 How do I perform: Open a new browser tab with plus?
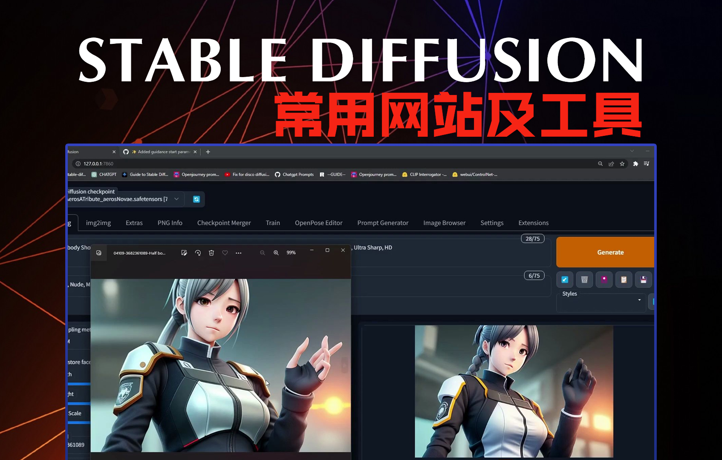coord(208,152)
